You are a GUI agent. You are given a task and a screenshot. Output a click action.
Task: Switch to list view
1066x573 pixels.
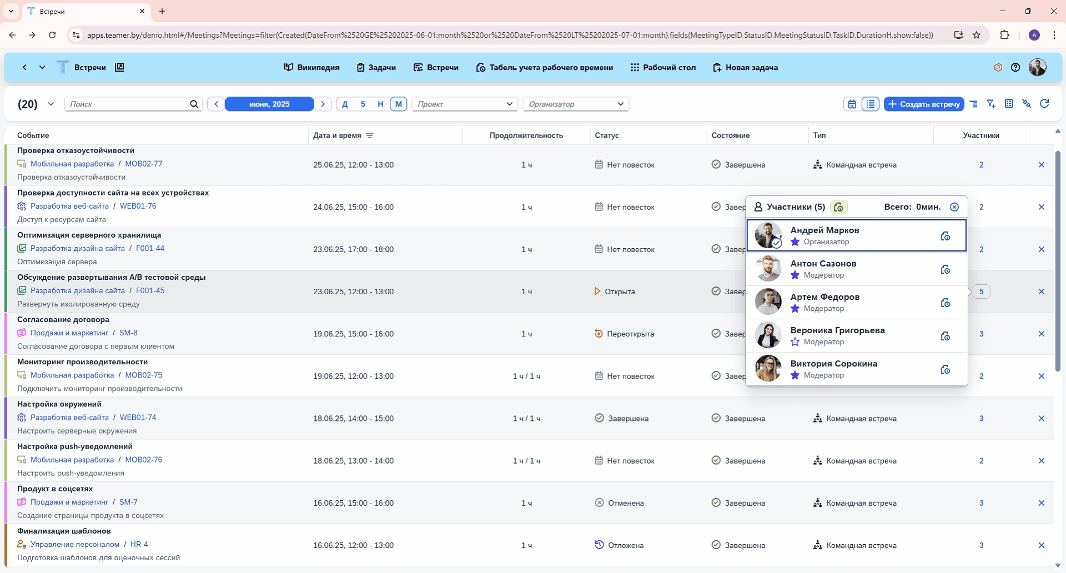click(x=870, y=104)
